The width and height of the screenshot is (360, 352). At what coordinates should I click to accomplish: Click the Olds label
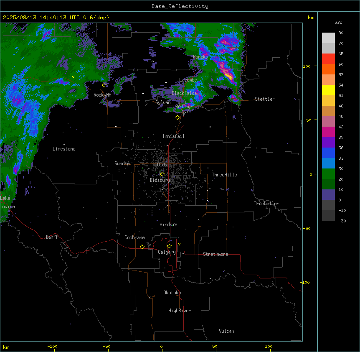162,165
